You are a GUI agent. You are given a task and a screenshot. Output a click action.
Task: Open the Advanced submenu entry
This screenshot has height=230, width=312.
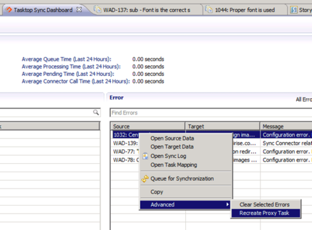point(185,205)
